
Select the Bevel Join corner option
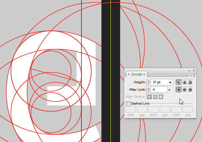190,90
